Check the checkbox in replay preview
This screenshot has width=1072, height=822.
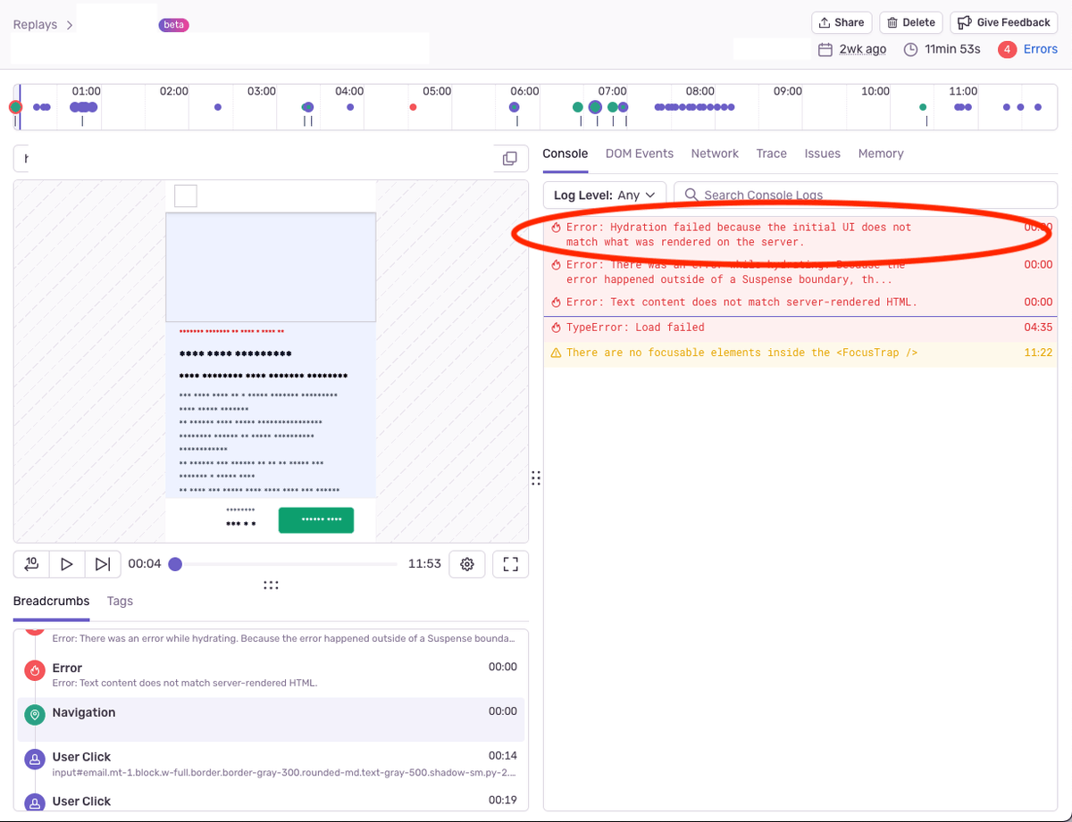tap(186, 195)
